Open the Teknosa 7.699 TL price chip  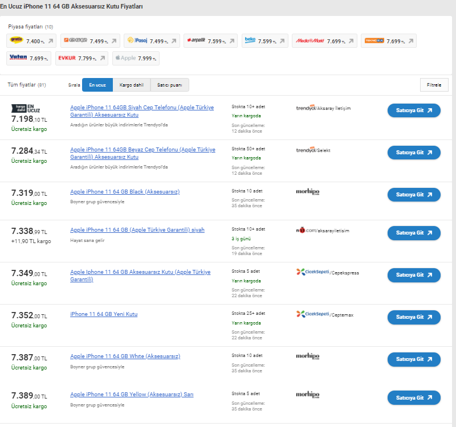tap(389, 40)
